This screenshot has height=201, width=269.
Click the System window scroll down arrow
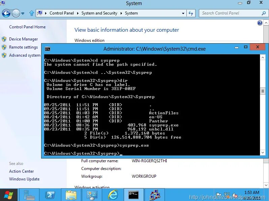[x=266, y=185]
